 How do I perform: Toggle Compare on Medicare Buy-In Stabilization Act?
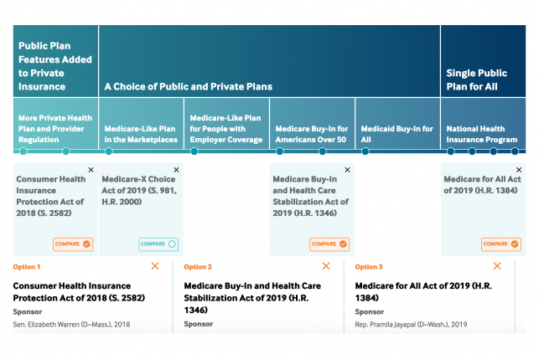[330, 244]
